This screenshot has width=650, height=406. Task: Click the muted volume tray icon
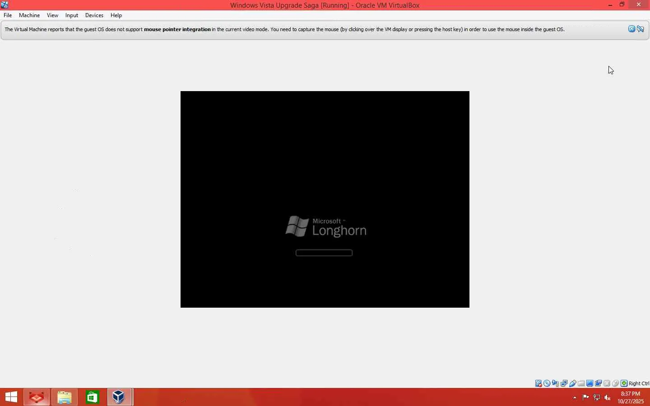coord(608,397)
